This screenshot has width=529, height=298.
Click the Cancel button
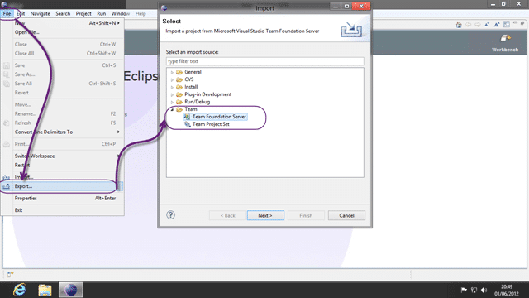point(346,215)
